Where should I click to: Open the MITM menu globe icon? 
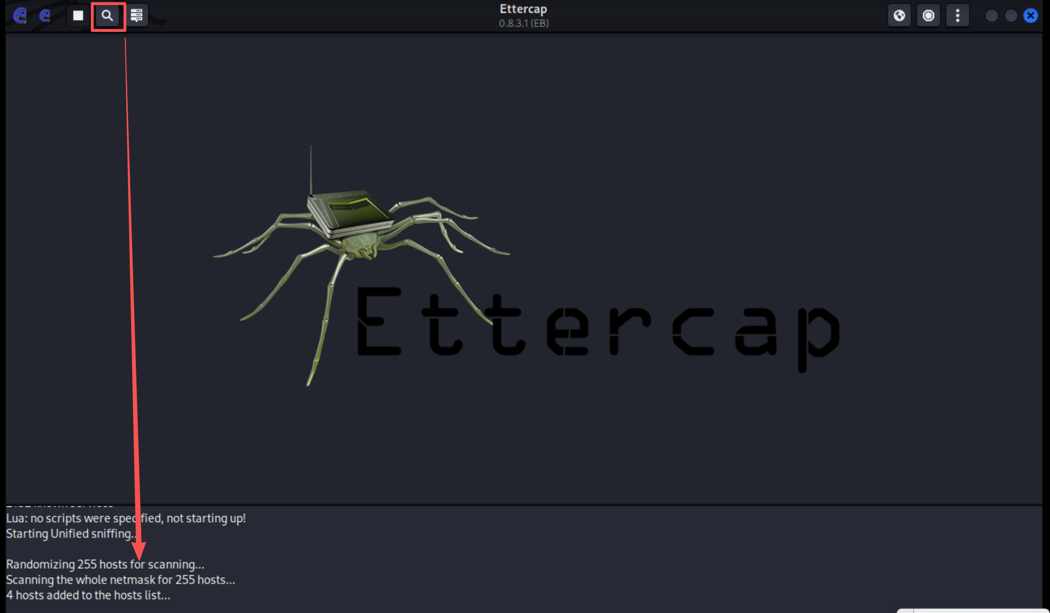click(x=899, y=16)
